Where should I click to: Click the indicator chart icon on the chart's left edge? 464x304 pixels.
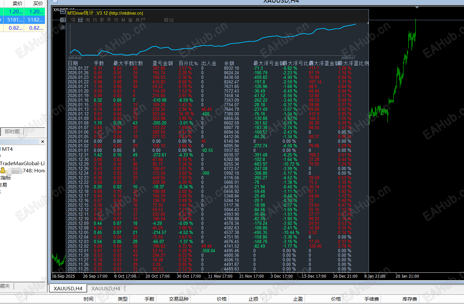tap(63, 20)
